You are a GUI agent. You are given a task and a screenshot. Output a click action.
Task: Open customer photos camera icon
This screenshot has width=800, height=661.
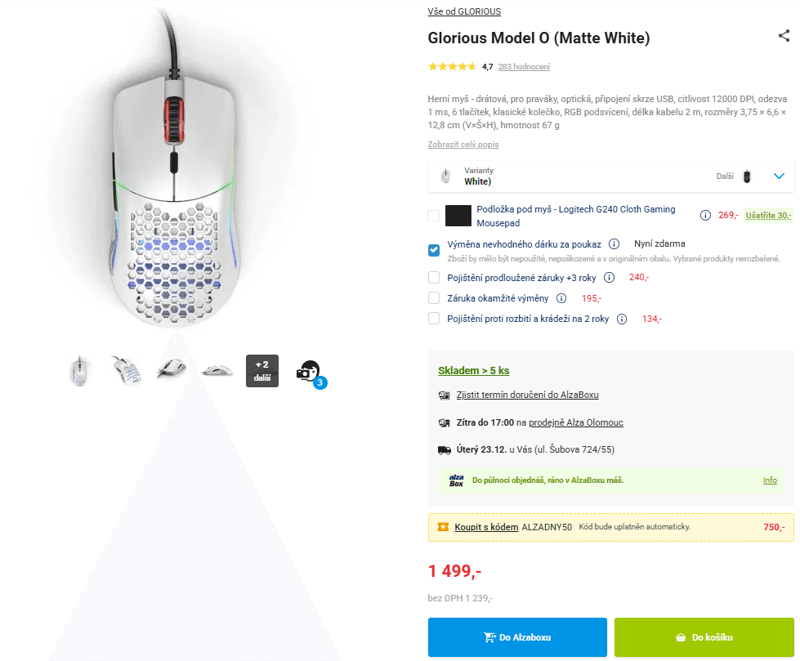(309, 371)
